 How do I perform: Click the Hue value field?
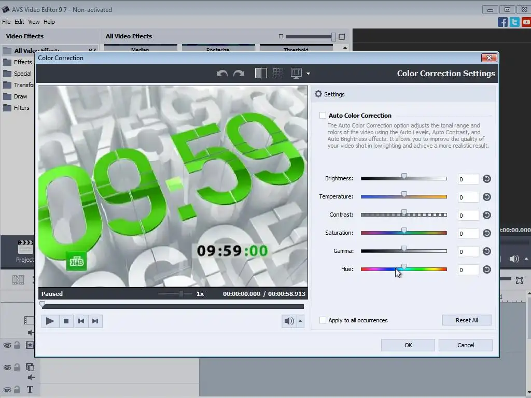pyautogui.click(x=468, y=269)
